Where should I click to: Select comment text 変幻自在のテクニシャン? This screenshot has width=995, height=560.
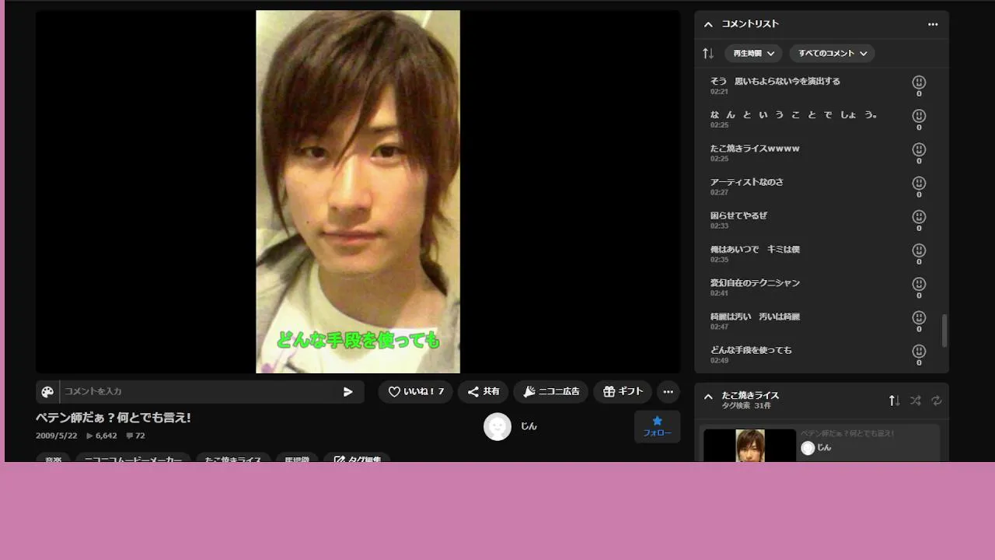[x=755, y=283]
